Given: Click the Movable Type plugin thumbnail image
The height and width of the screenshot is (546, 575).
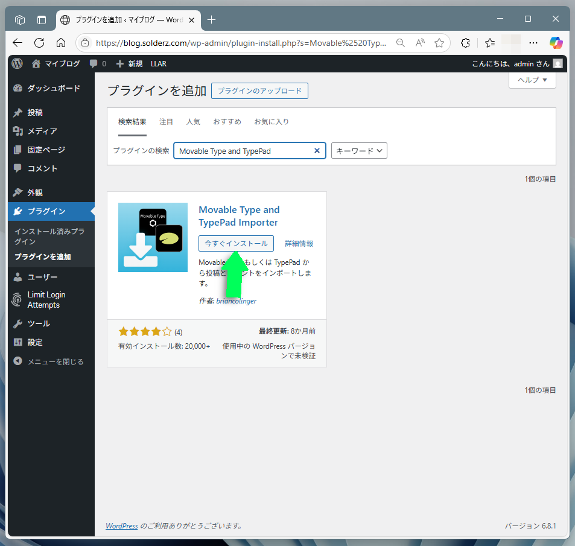Looking at the screenshot, I should (153, 237).
